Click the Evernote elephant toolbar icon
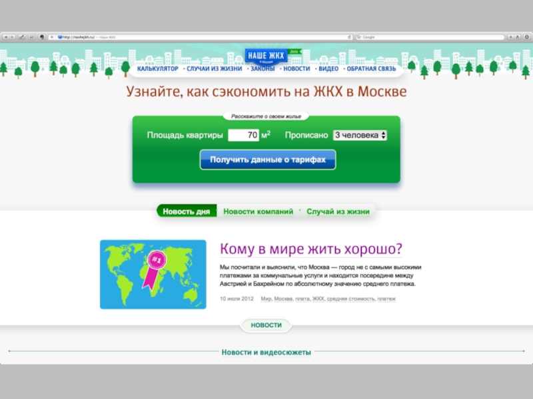This screenshot has height=399, width=533. tap(42, 37)
